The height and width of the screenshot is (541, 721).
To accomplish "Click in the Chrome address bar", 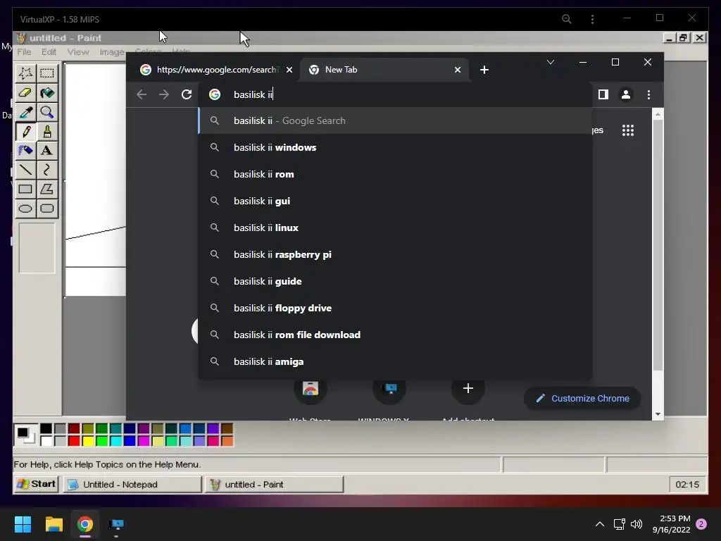I will pos(395,94).
